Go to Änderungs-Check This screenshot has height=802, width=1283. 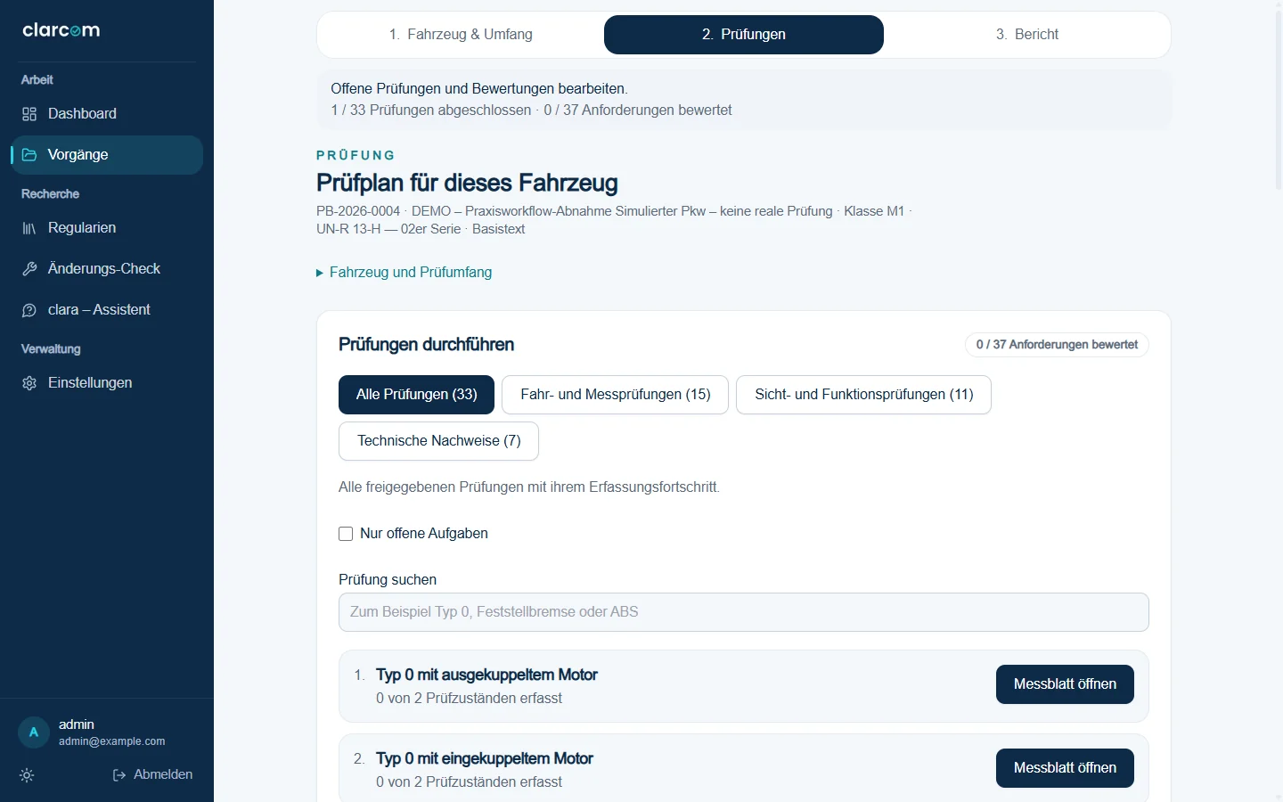(107, 269)
